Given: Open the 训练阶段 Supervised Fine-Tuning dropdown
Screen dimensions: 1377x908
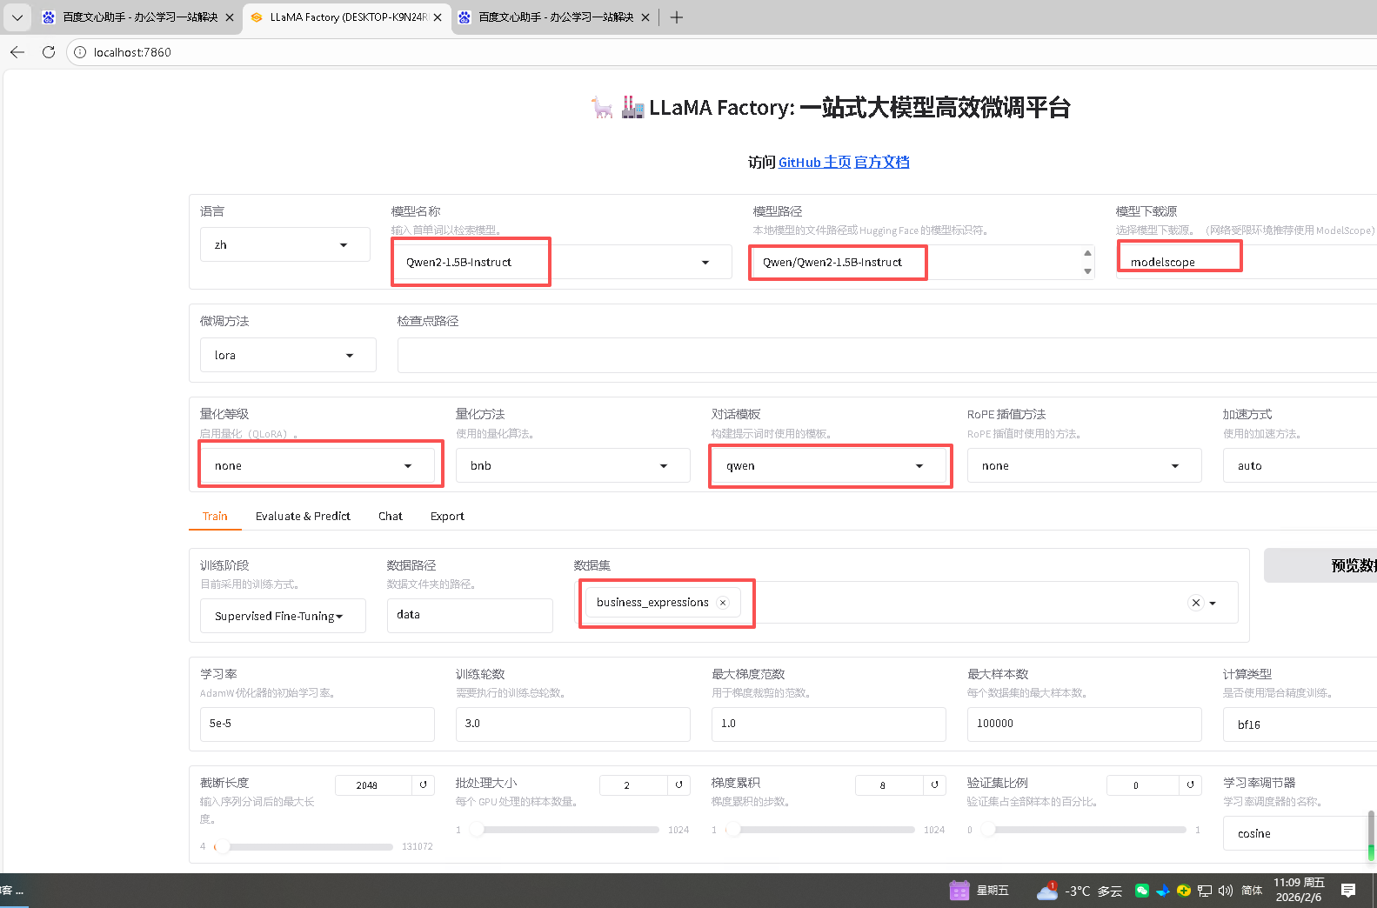Looking at the screenshot, I should click(283, 616).
